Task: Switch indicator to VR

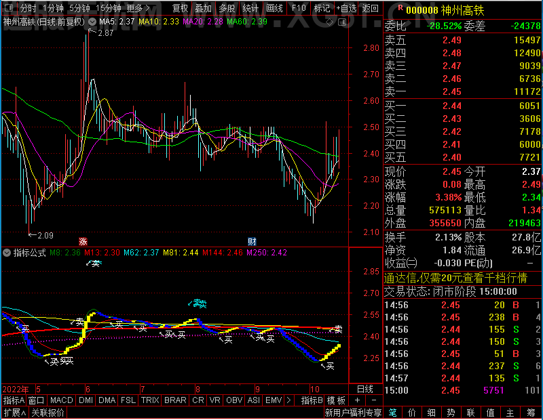Action: (214, 400)
